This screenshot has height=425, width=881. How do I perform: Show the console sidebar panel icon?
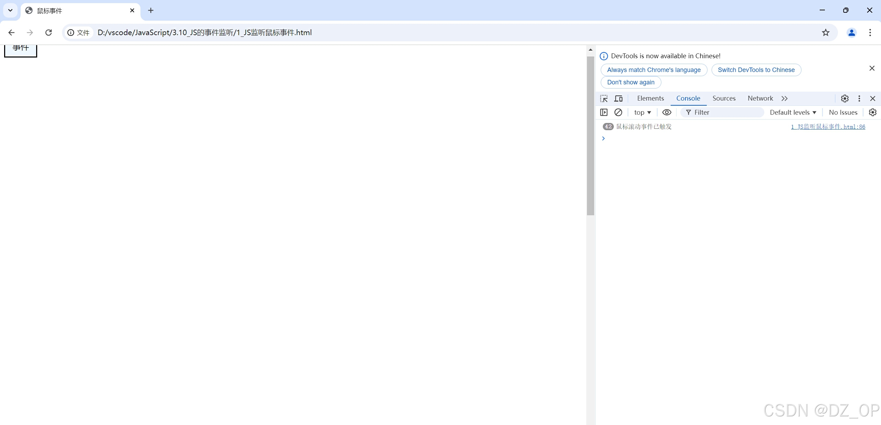(604, 112)
